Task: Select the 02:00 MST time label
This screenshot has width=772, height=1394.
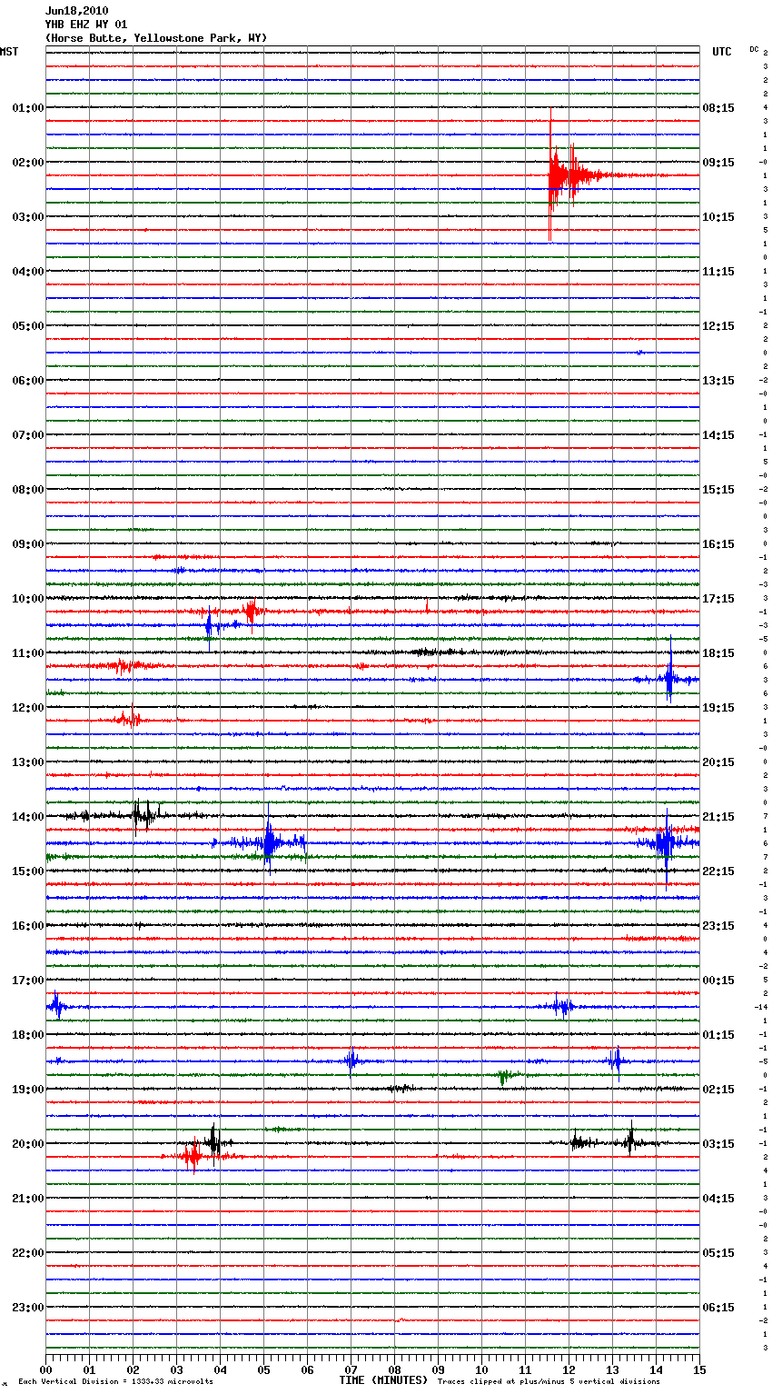Action: coord(28,163)
